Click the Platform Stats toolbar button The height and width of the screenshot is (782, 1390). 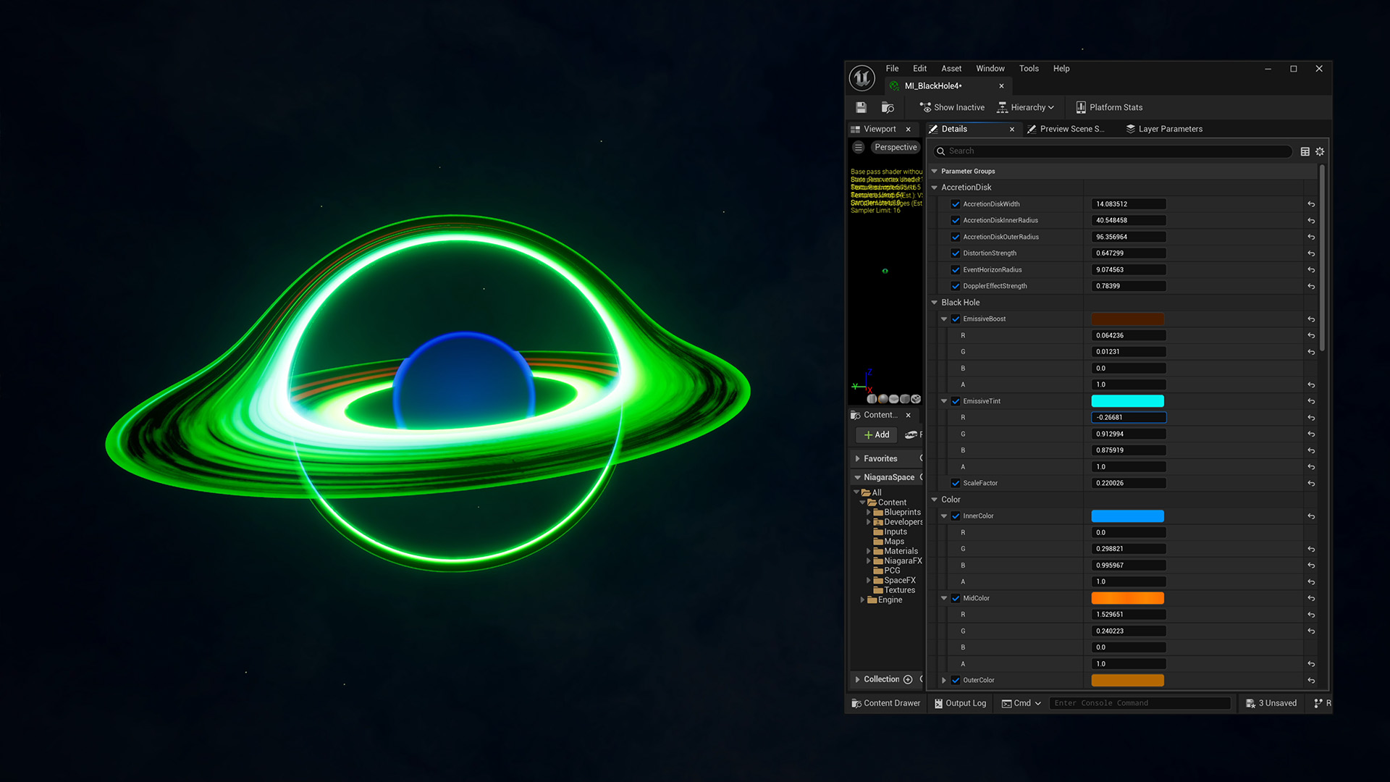click(x=1108, y=107)
